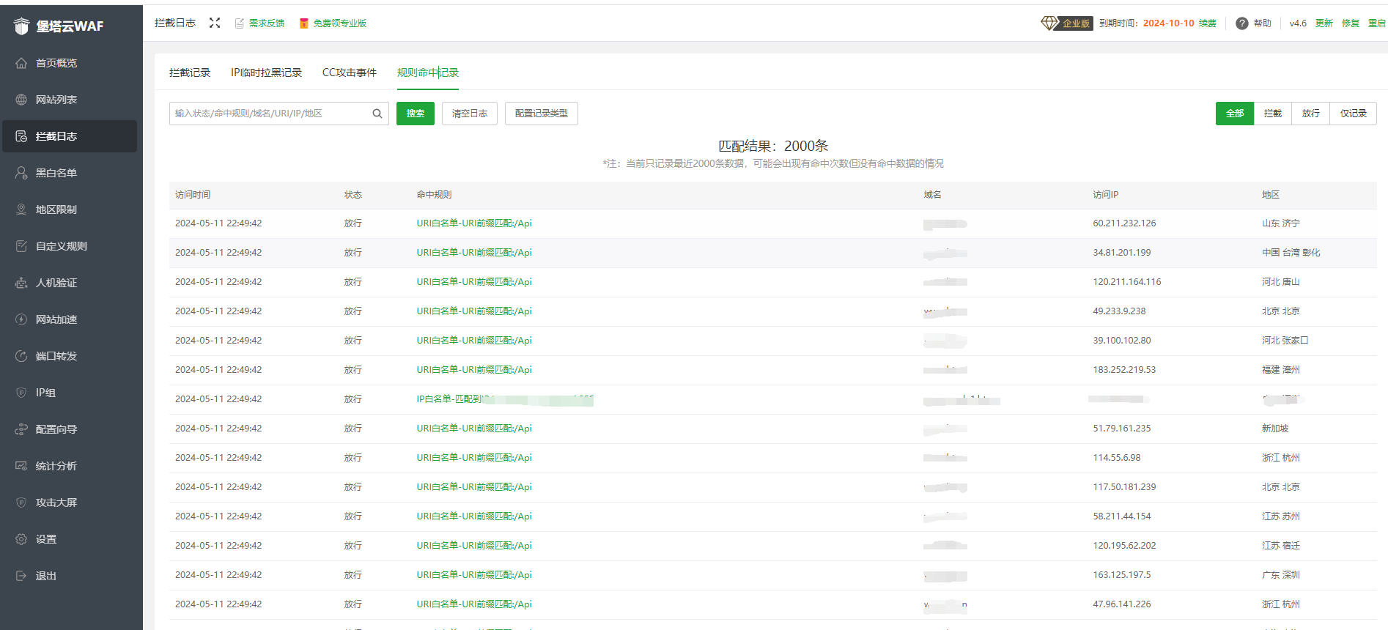
Task: Click IP address 117.50.181.239
Action: (x=1124, y=487)
